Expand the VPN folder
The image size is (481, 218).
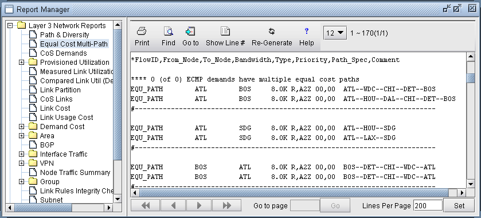click(x=21, y=163)
